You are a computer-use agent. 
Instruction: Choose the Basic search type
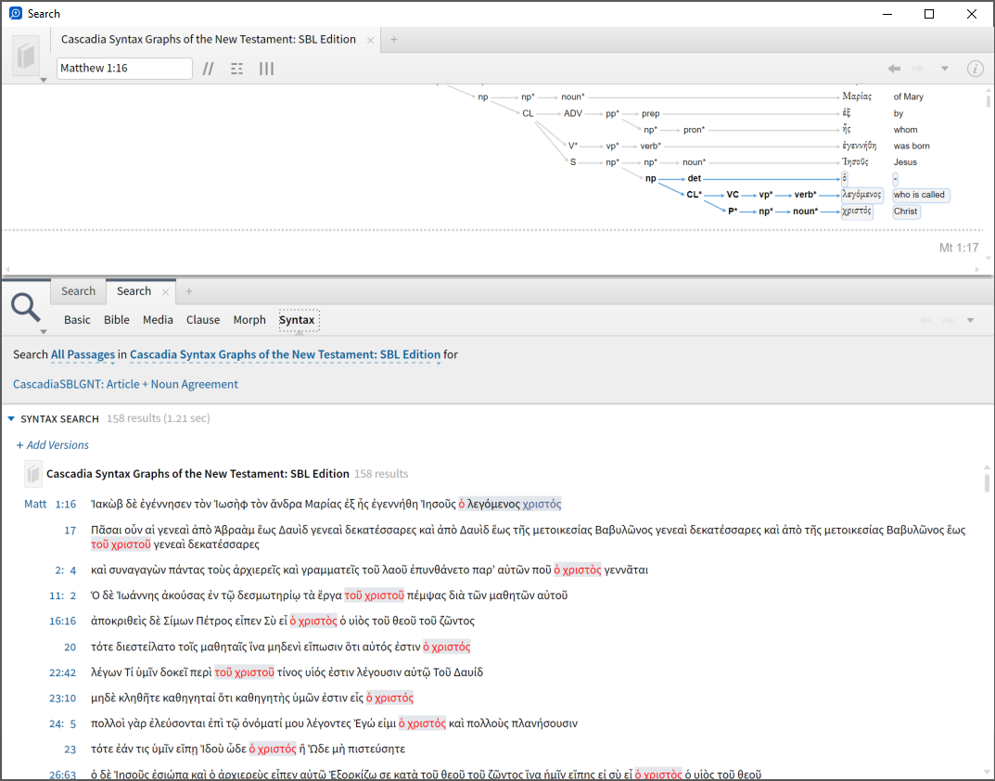(77, 320)
